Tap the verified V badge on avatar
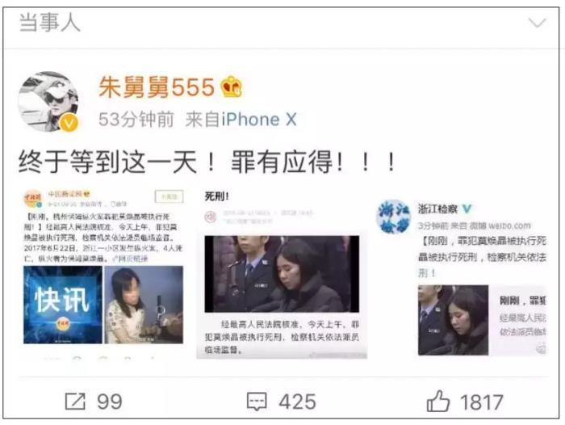Image resolution: width=565 pixels, height=425 pixels. point(69,122)
